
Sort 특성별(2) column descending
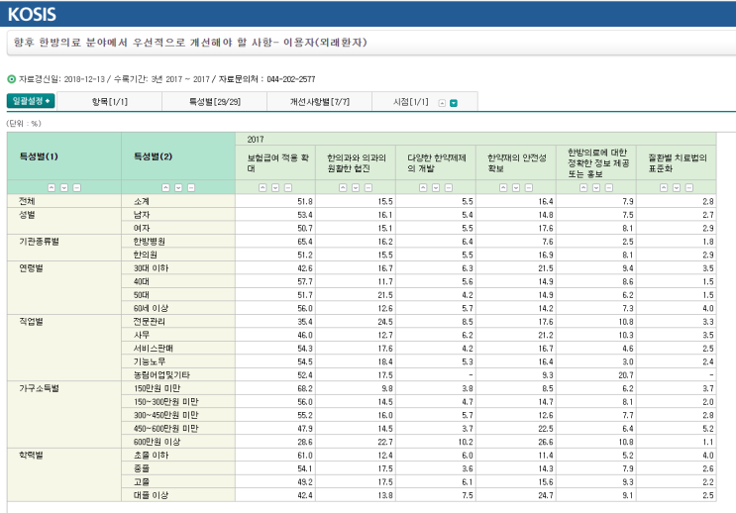pyautogui.click(x=178, y=188)
